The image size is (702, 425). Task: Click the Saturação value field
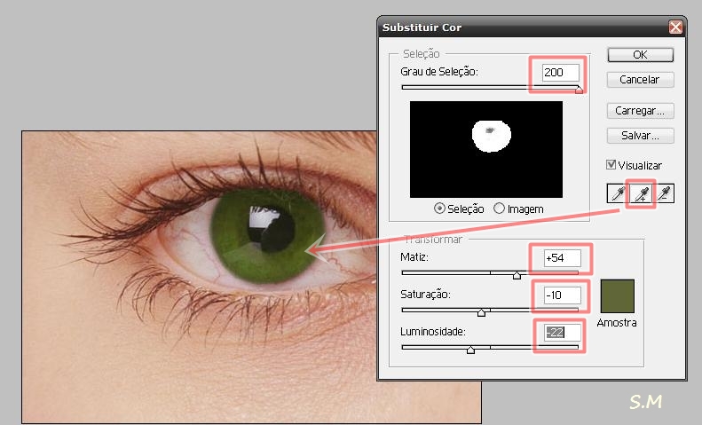[560, 295]
